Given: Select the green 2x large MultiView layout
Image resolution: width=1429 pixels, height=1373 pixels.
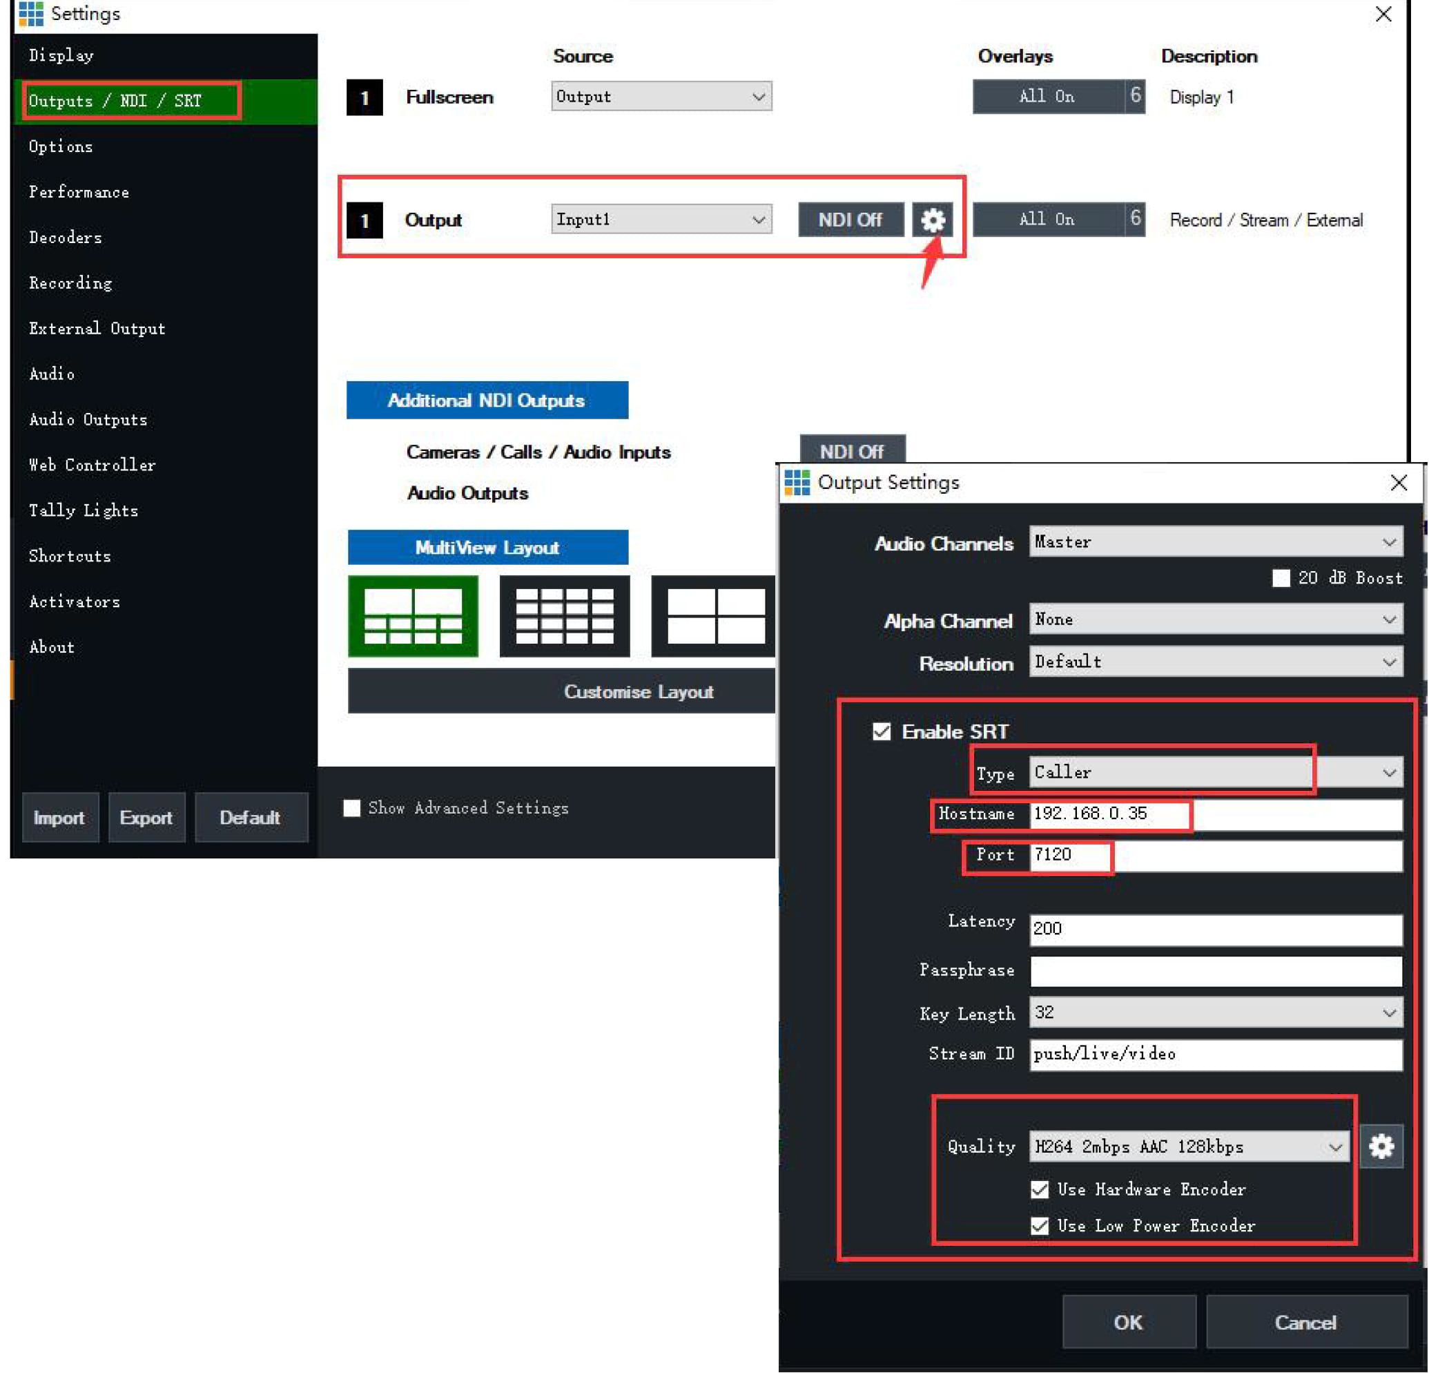Looking at the screenshot, I should coord(413,617).
